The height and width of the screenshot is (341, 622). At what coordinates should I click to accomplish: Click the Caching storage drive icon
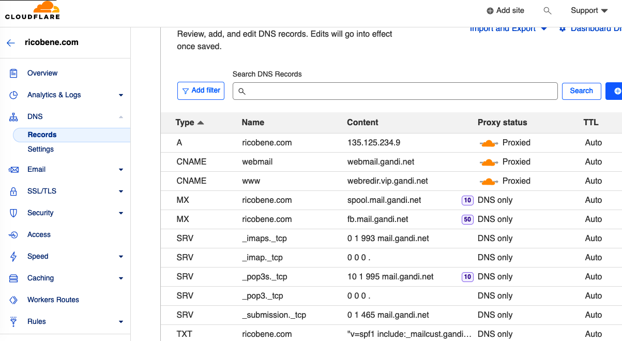[14, 278]
